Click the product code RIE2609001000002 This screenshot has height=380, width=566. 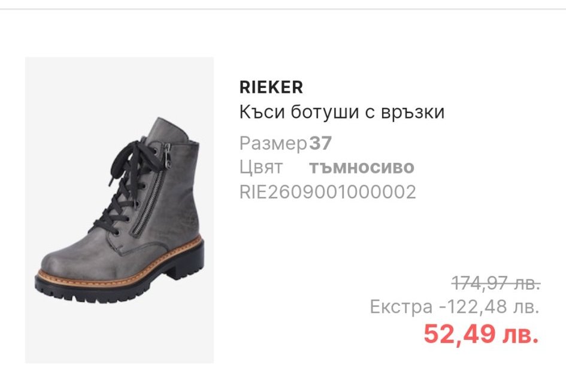(328, 192)
